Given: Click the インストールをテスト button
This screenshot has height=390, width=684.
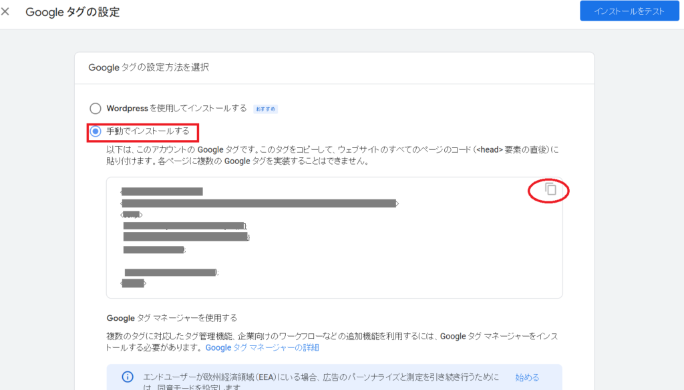Looking at the screenshot, I should (x=620, y=11).
